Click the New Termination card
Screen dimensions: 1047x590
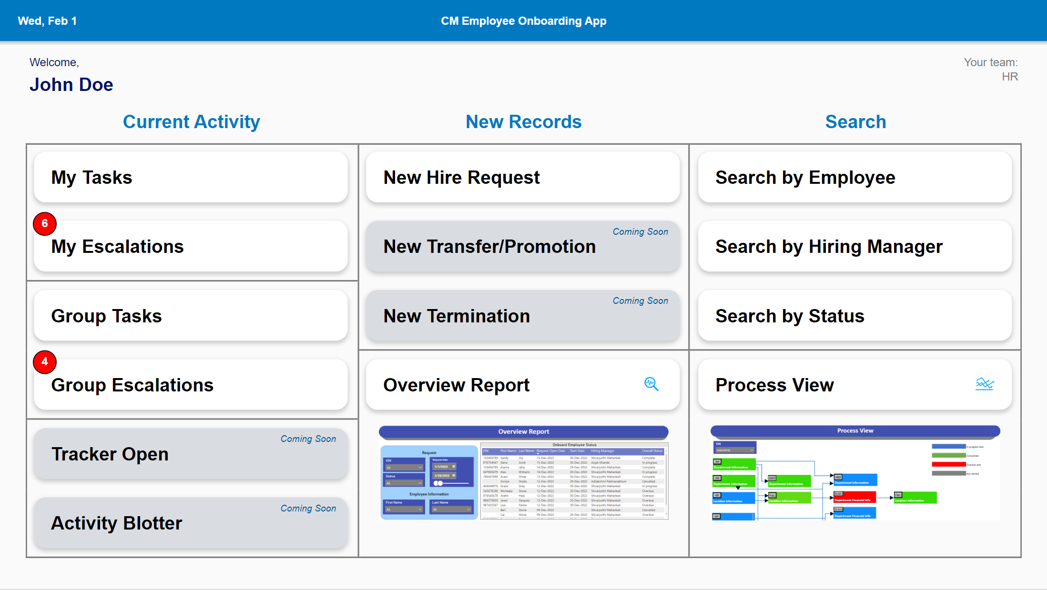point(523,316)
